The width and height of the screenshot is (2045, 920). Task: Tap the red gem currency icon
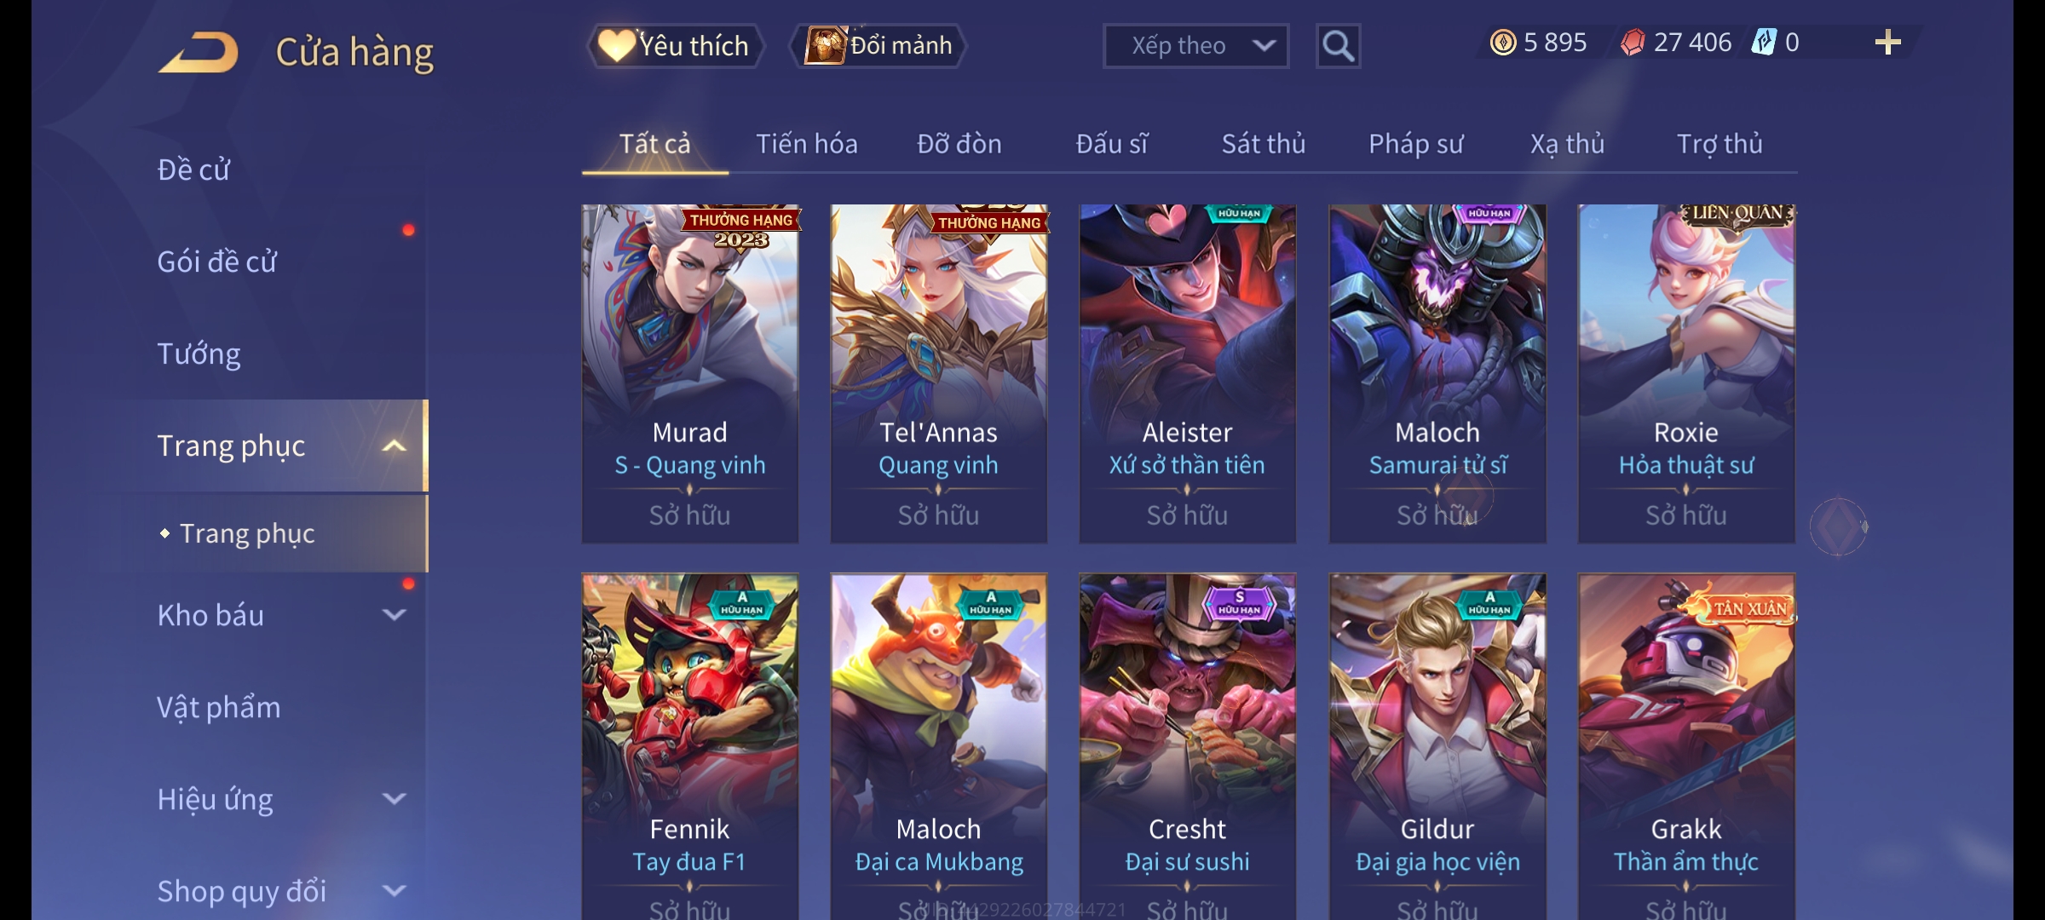coord(1632,43)
